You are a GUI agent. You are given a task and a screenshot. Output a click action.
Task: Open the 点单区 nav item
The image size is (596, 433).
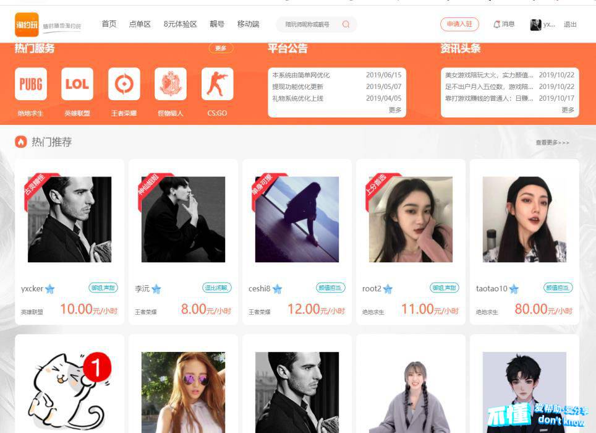pyautogui.click(x=140, y=24)
